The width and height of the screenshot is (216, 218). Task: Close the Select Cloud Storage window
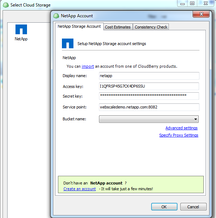tap(206, 4)
